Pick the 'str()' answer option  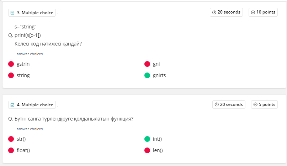[21, 139]
